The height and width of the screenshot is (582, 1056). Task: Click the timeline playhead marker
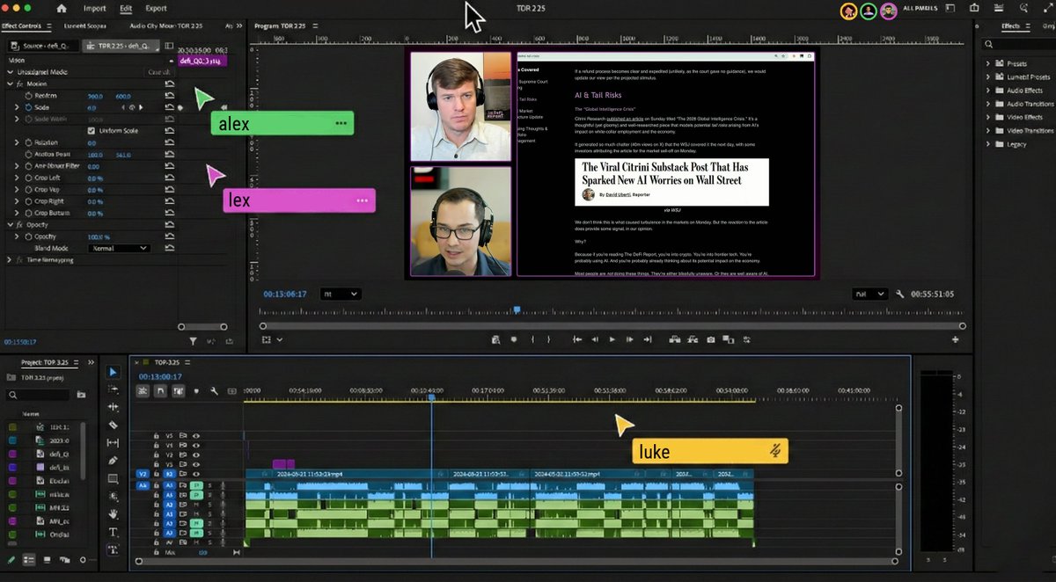click(x=431, y=398)
